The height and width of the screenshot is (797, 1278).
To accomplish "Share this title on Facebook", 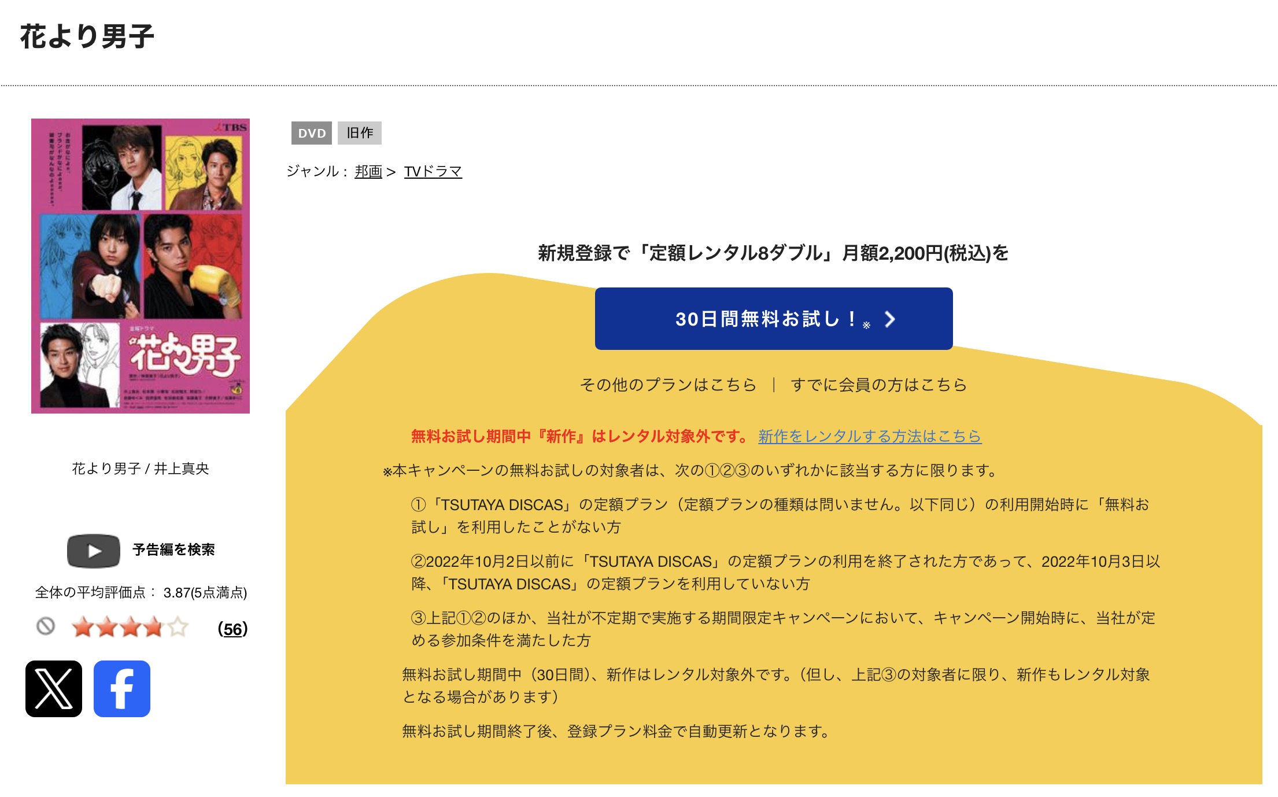I will click(122, 688).
